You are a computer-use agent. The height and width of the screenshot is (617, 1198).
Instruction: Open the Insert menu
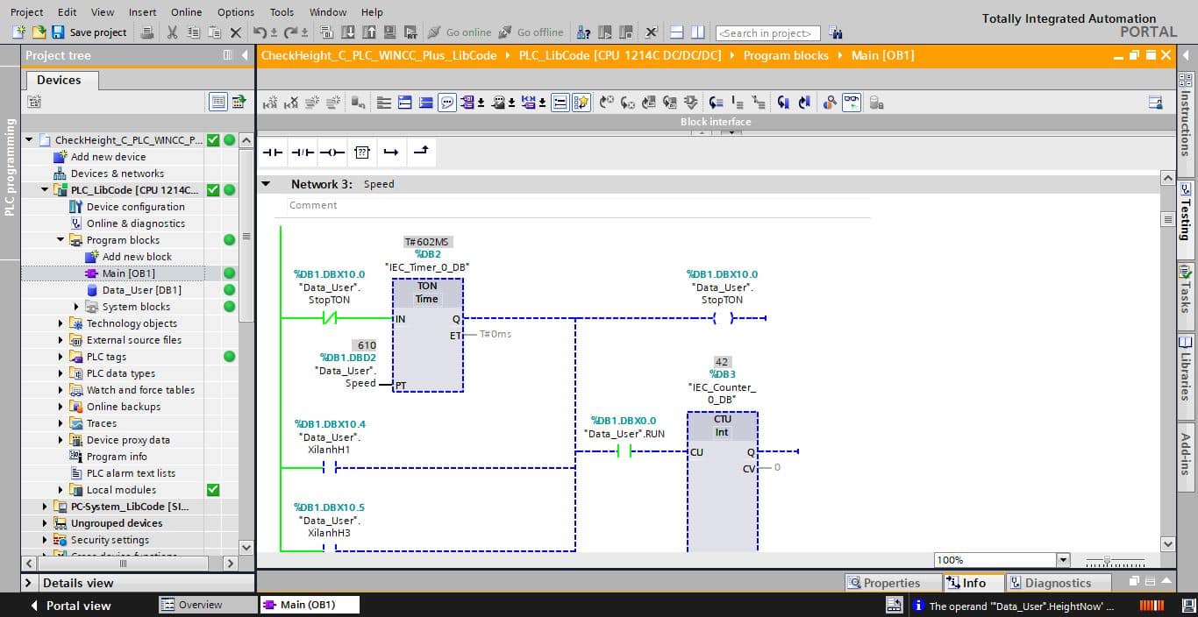tap(142, 12)
